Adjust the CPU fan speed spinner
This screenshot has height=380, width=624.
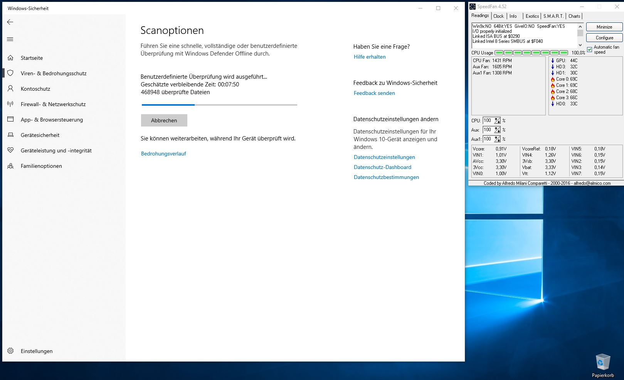point(498,120)
